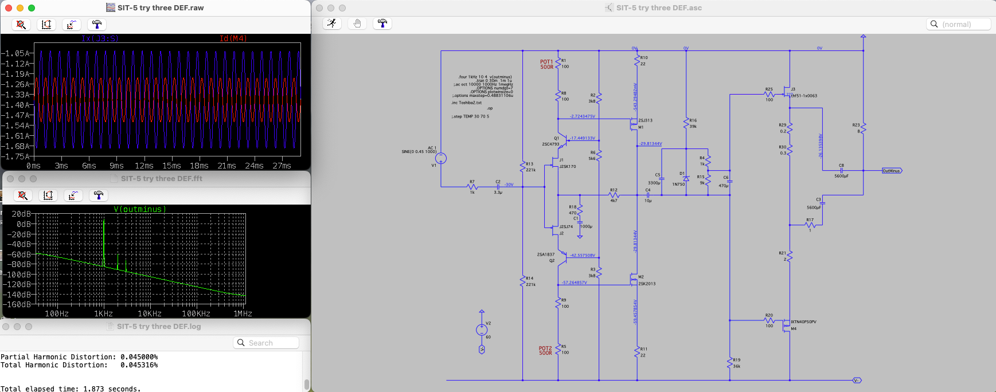Select the POT1 500R red label
Screen dimensions: 996x392
pyautogui.click(x=547, y=64)
